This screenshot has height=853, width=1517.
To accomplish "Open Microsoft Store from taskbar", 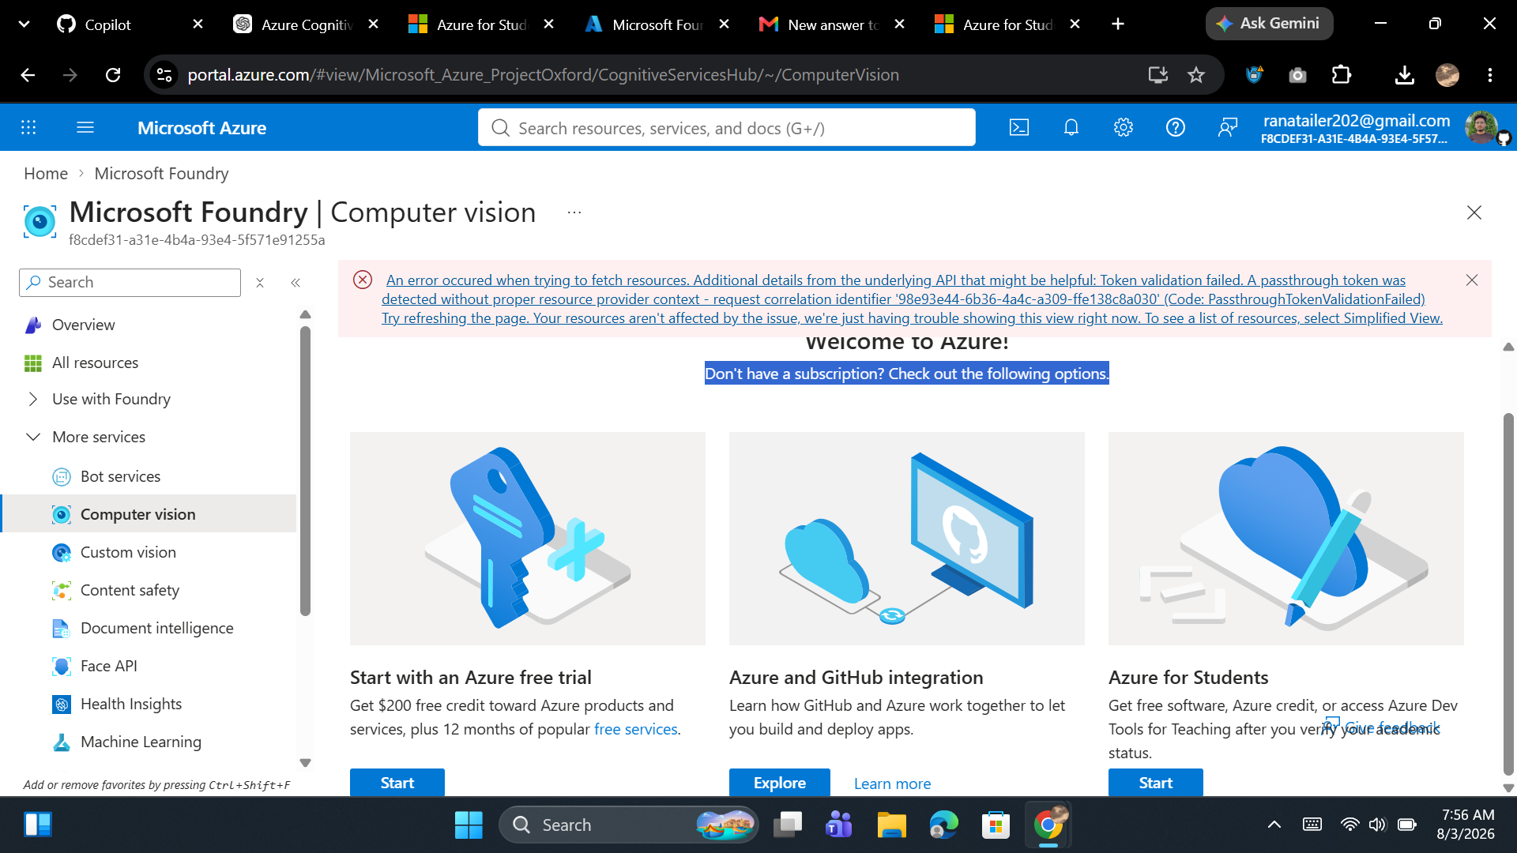I will click(996, 825).
